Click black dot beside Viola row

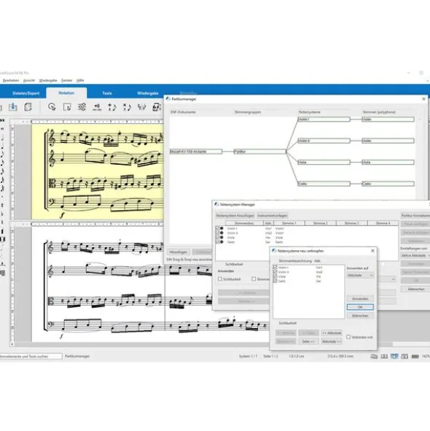point(222,237)
